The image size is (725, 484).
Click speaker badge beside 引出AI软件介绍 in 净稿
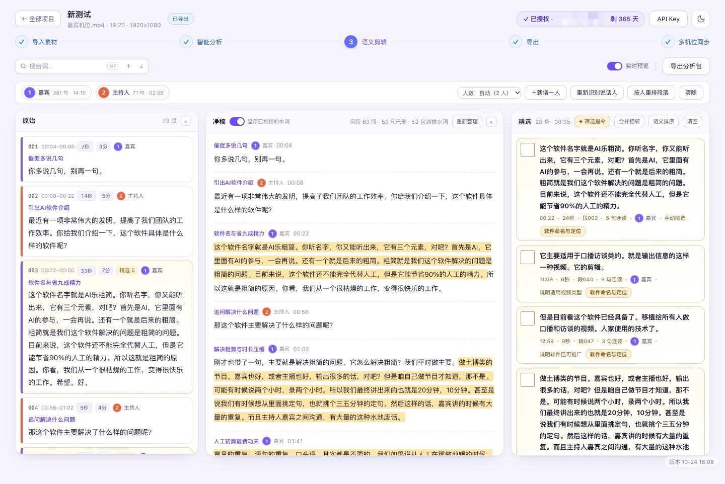pos(261,183)
